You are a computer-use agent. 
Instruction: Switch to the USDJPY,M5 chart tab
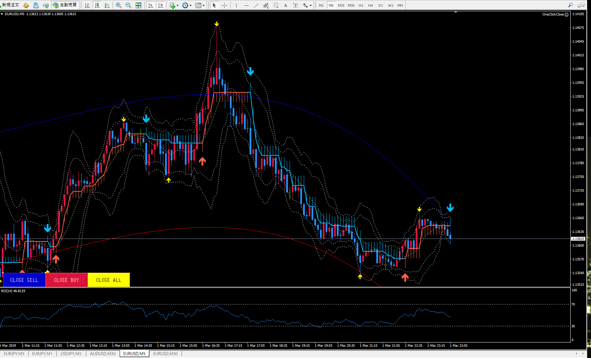click(71, 353)
